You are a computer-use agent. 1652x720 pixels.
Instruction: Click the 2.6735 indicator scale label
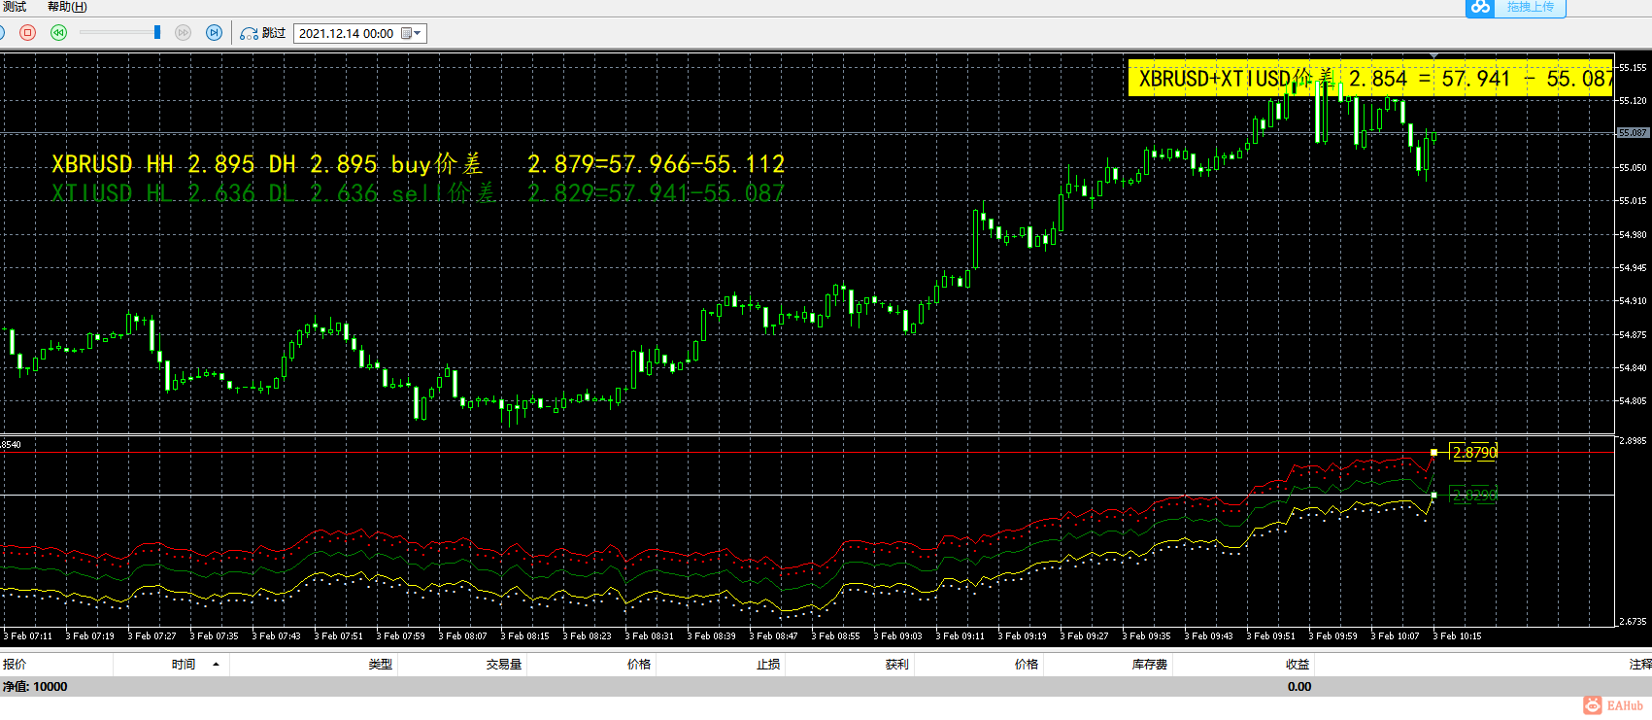1633,621
